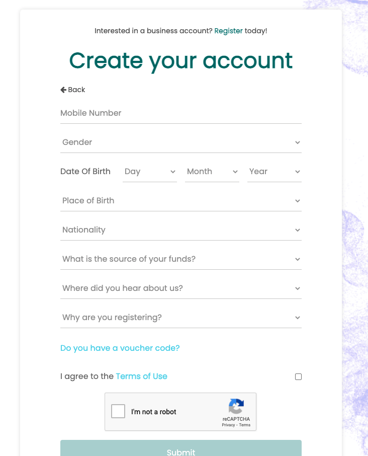368x456 pixels.
Task: Click the Back arrow icon
Action: point(63,90)
